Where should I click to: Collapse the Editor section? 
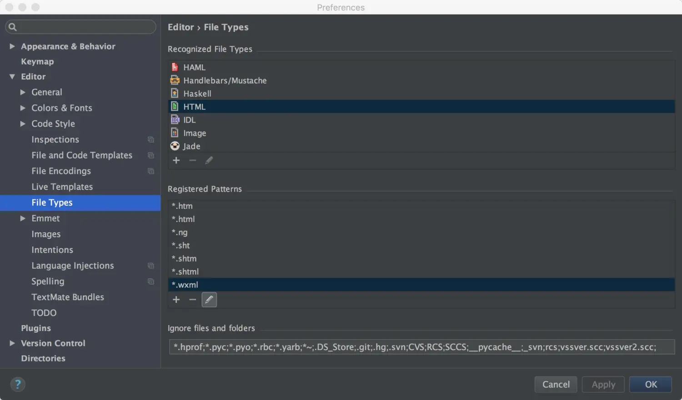click(x=12, y=77)
